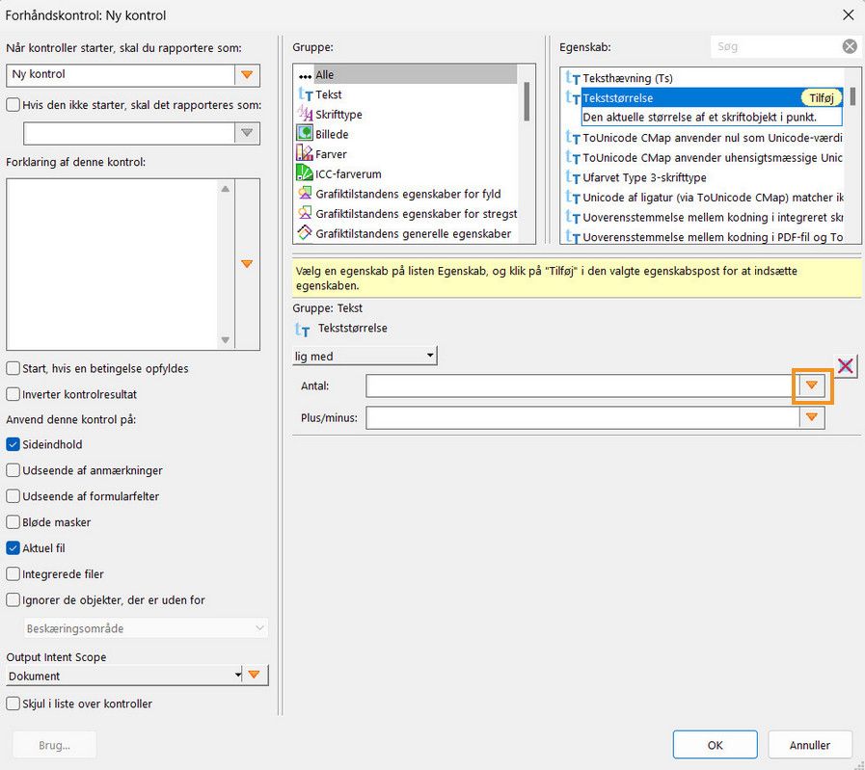Remove the Tekststørrelse condition with the red X

coord(845,365)
